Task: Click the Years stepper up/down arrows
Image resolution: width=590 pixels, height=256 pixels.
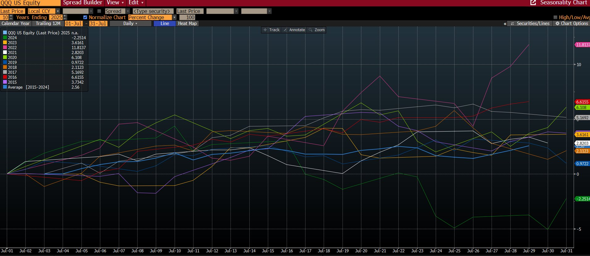Action: pyautogui.click(x=11, y=17)
